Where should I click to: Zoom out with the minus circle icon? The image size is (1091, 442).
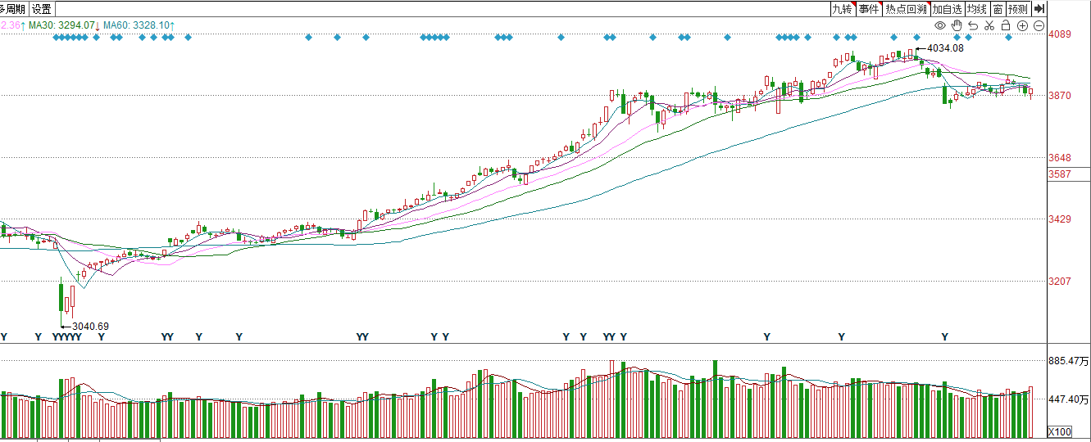tap(1039, 25)
